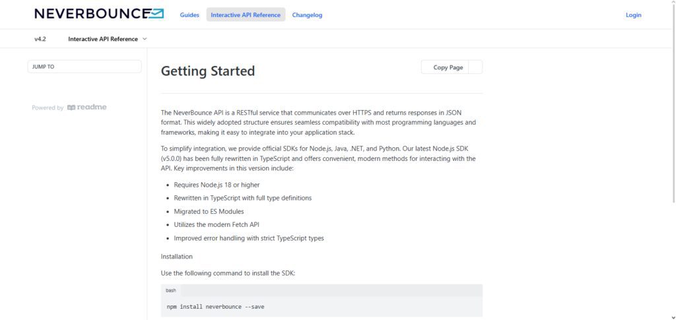This screenshot has width=676, height=320.
Task: Select the bash tab of the code block
Action: [171, 290]
